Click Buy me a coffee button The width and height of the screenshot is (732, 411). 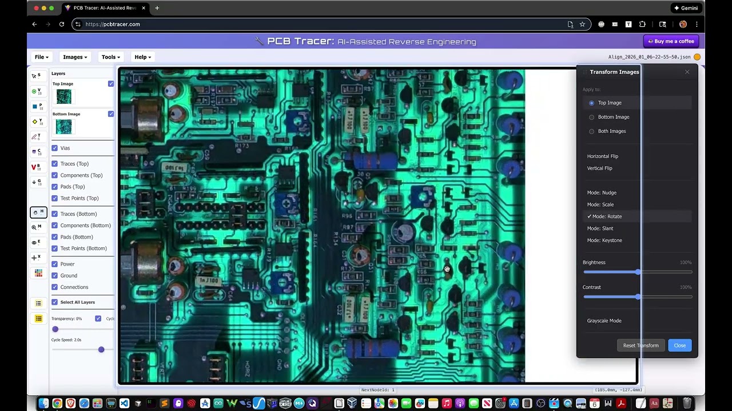pos(671,41)
